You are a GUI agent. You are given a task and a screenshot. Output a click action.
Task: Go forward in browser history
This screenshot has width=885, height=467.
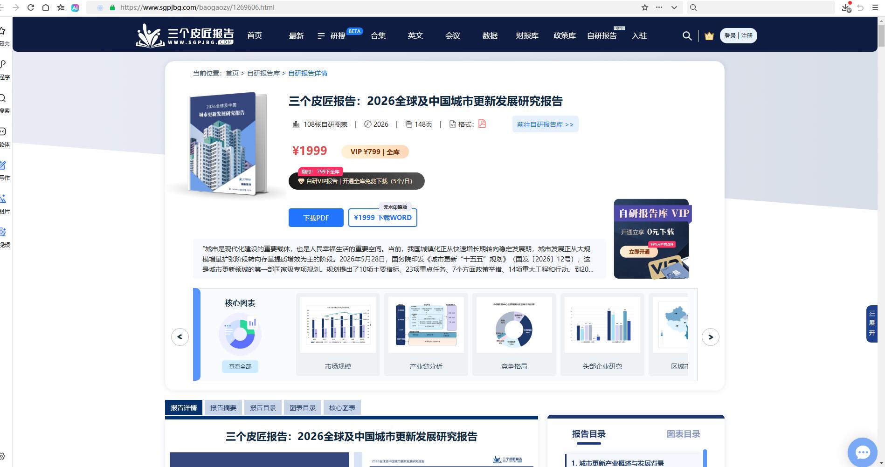(16, 7)
